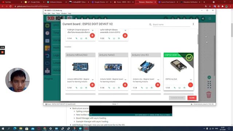The image size is (233, 131).
Task: Expand Arduino MEGA2560 description chevron
Action: pos(92,80)
